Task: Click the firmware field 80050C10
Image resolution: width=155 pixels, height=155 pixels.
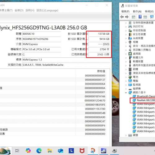Action: 42,34
